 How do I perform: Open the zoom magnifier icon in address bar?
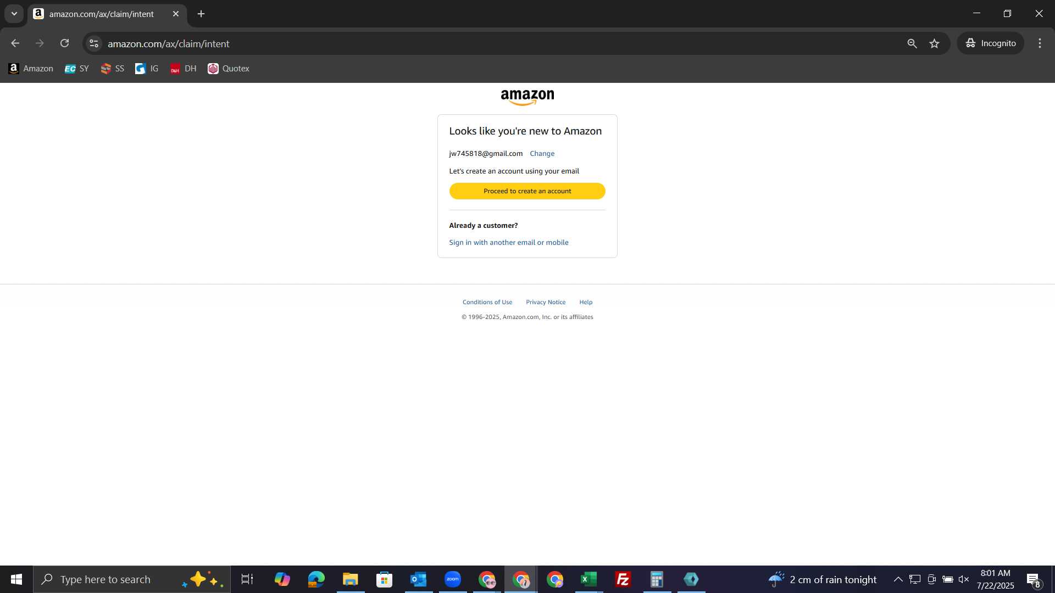912,43
